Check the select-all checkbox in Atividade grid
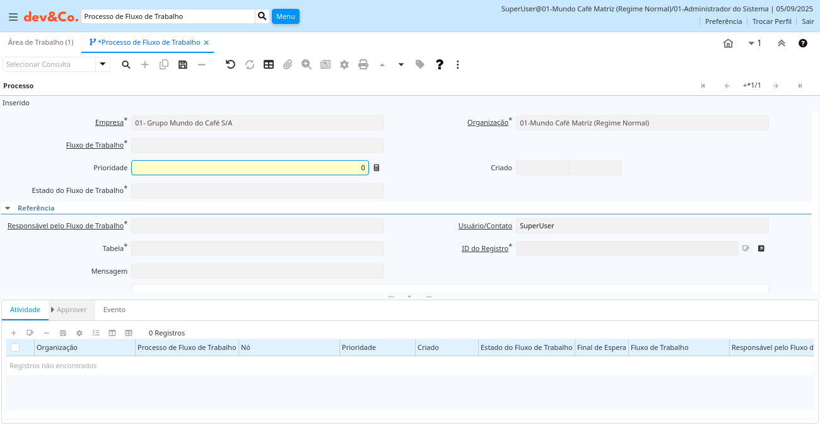 (x=15, y=347)
